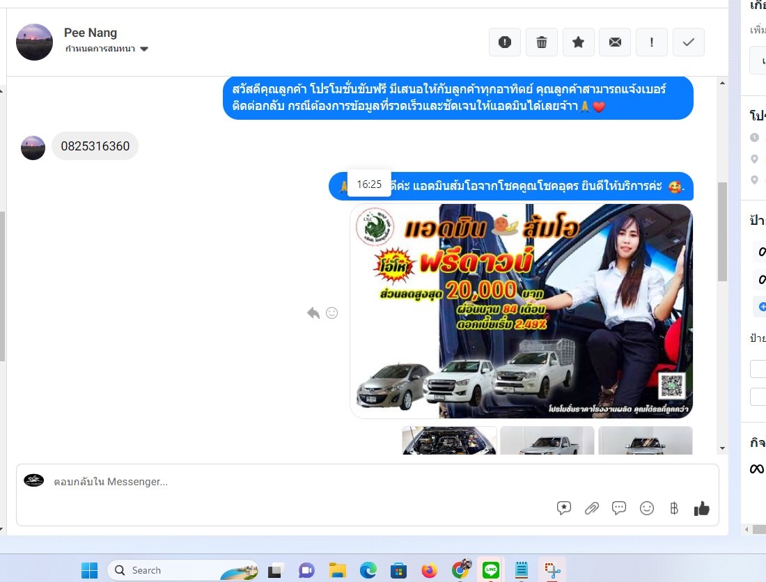Attach a file with the paperclip icon
This screenshot has width=766, height=582.
(x=591, y=508)
